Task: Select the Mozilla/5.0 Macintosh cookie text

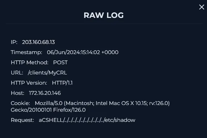Action: pos(102,103)
